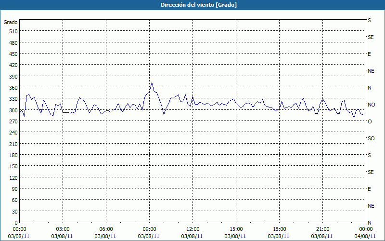Viewport: 385px width, 241px height.
Task: Click the 04/08/11 date label
Action: pos(365,237)
